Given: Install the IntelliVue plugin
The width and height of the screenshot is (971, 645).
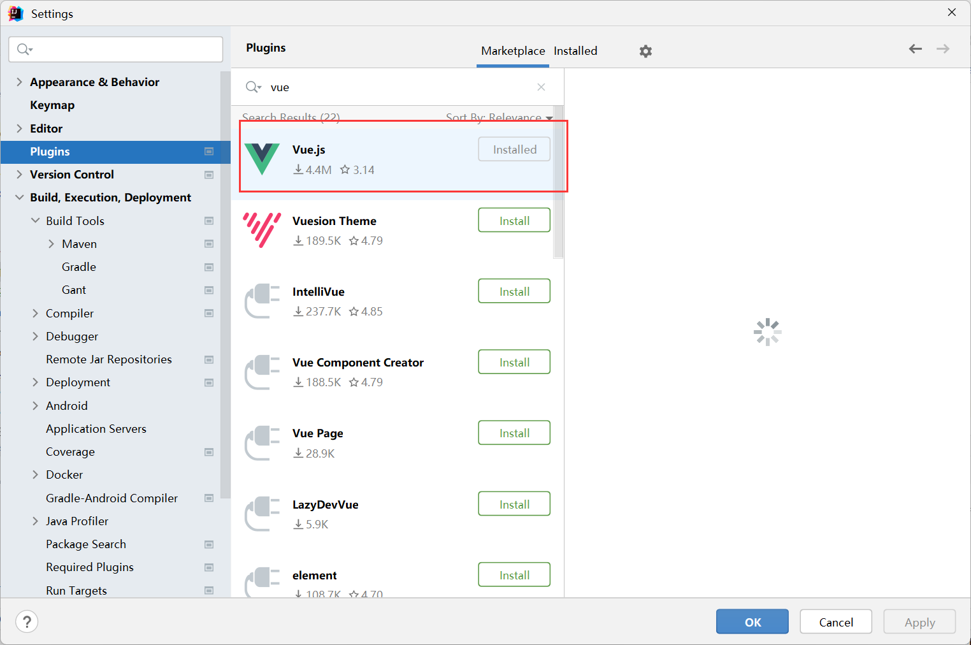Looking at the screenshot, I should (514, 291).
